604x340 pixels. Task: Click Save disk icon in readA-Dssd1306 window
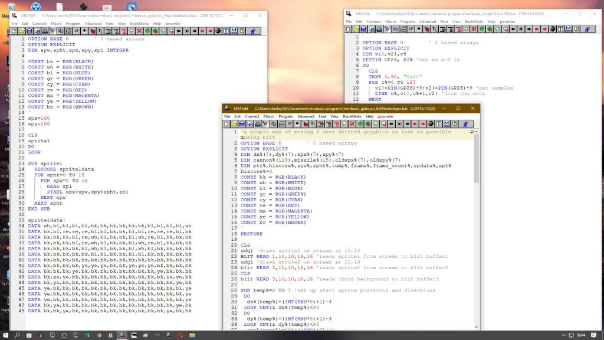coord(363,29)
